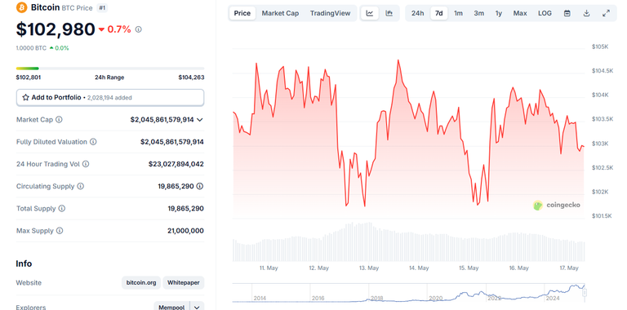Toggle LOG scale on chart
This screenshot has width=627, height=310.
coord(545,13)
